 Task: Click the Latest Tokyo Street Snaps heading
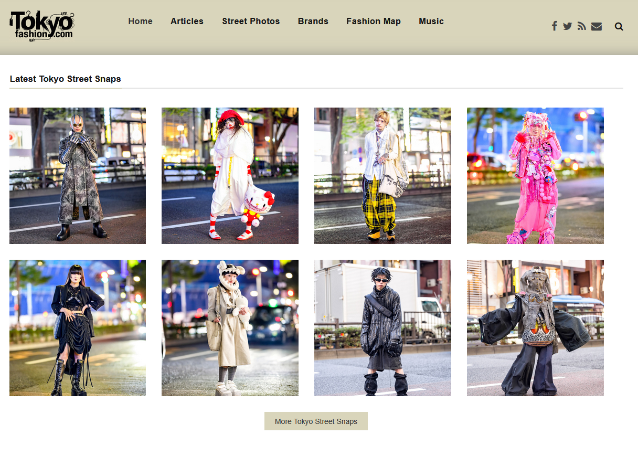click(66, 79)
